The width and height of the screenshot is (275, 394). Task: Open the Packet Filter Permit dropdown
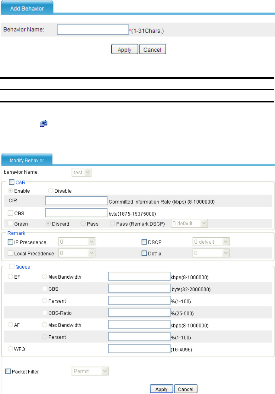click(90, 371)
